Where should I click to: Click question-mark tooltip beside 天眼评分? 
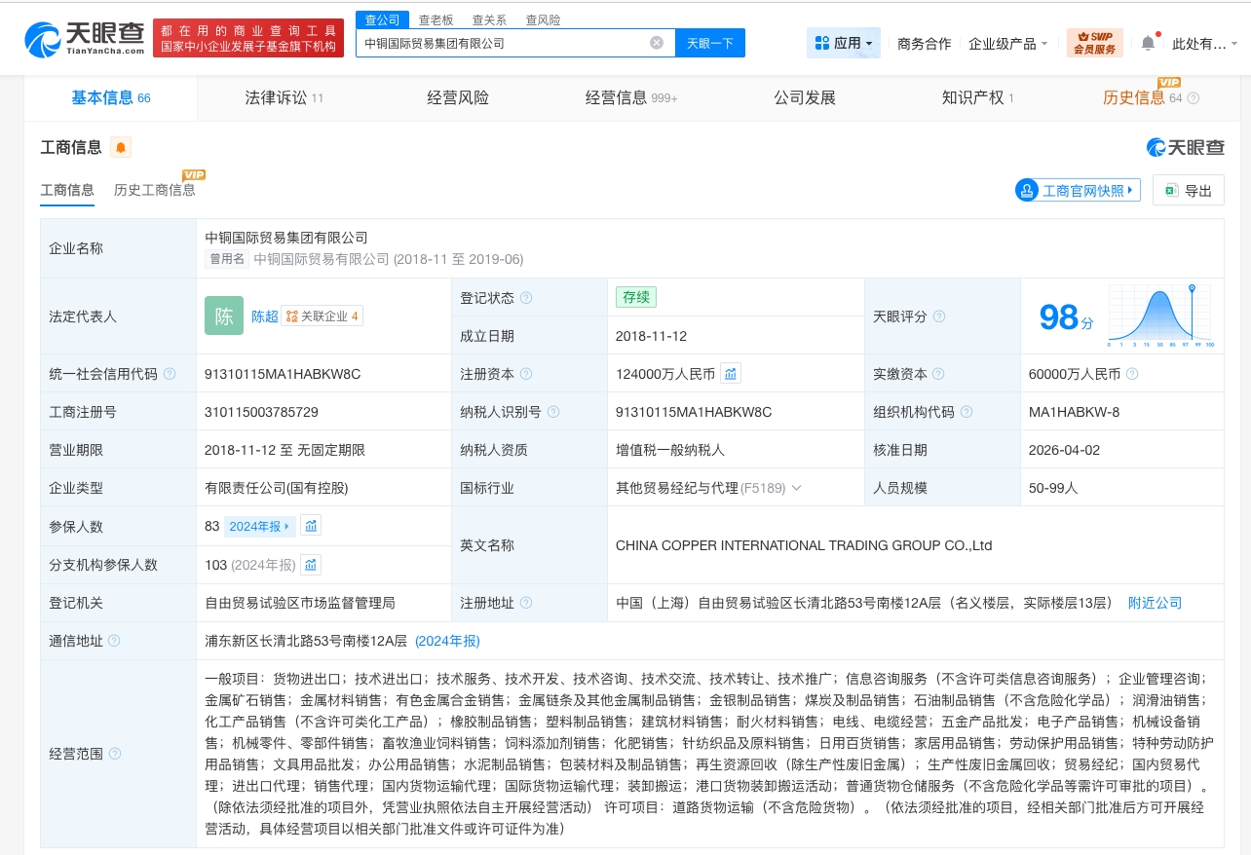click(x=938, y=316)
